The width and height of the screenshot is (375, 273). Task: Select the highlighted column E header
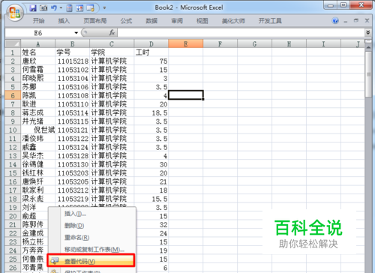(186, 44)
